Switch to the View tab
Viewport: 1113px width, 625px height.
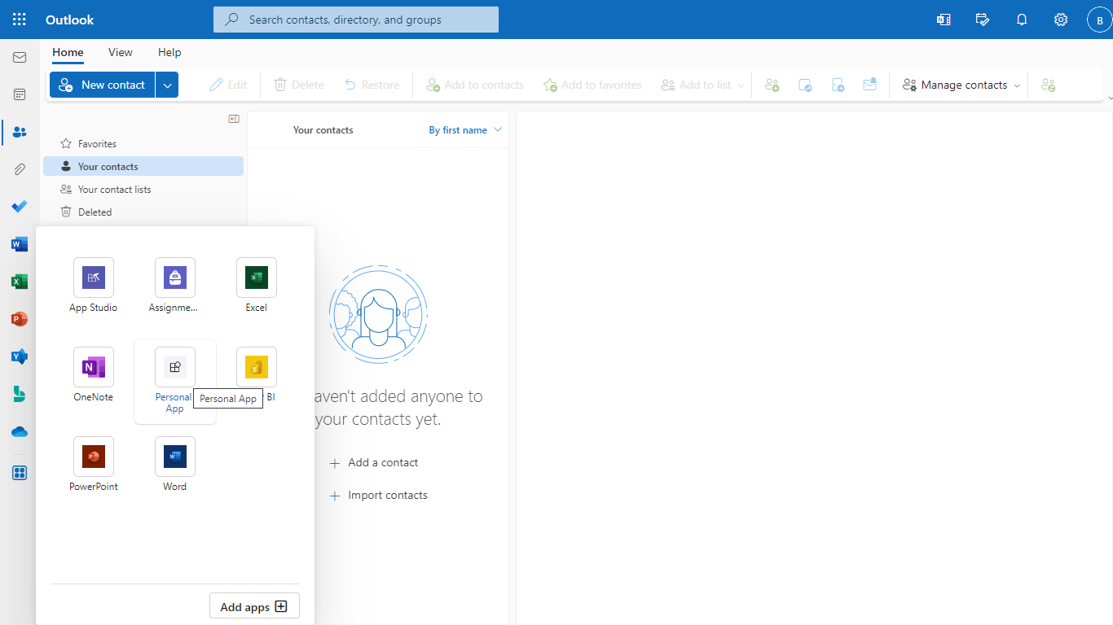coord(121,52)
